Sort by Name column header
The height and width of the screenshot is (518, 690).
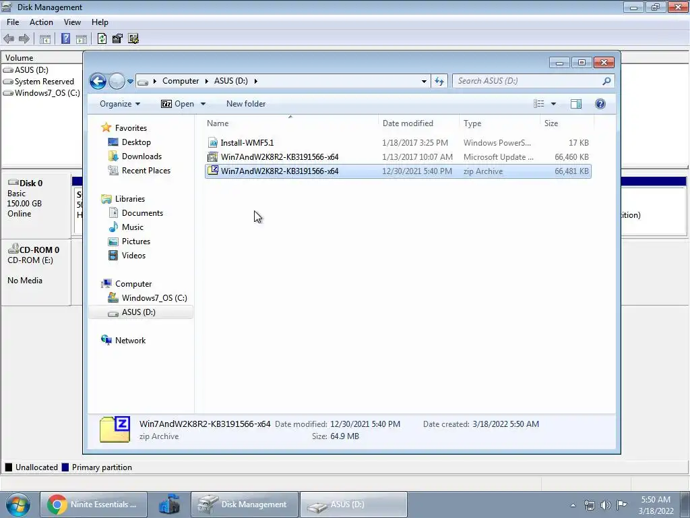click(290, 123)
